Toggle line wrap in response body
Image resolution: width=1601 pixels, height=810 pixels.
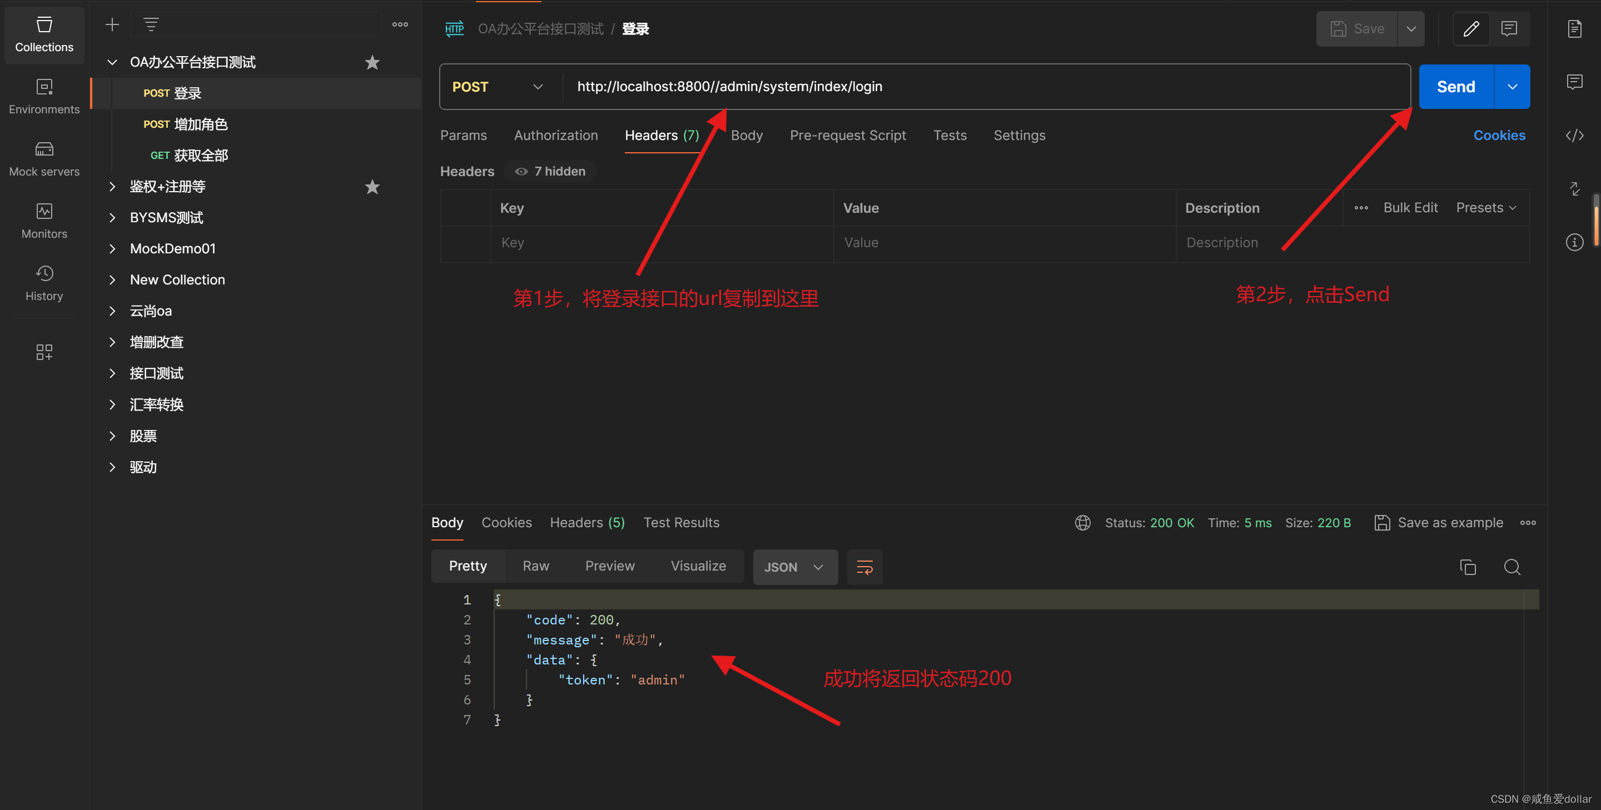(x=864, y=567)
